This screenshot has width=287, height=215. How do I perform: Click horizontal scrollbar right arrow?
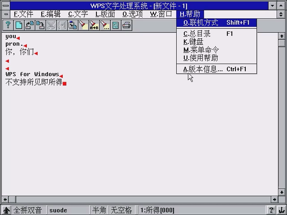[x=274, y=199]
